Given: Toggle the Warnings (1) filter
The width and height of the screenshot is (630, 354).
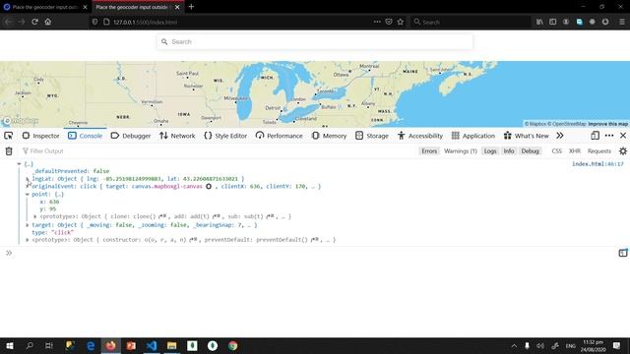Looking at the screenshot, I should point(461,150).
